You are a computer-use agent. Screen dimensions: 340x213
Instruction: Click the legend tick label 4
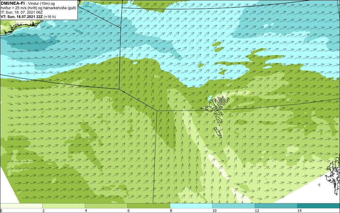click(x=86, y=211)
